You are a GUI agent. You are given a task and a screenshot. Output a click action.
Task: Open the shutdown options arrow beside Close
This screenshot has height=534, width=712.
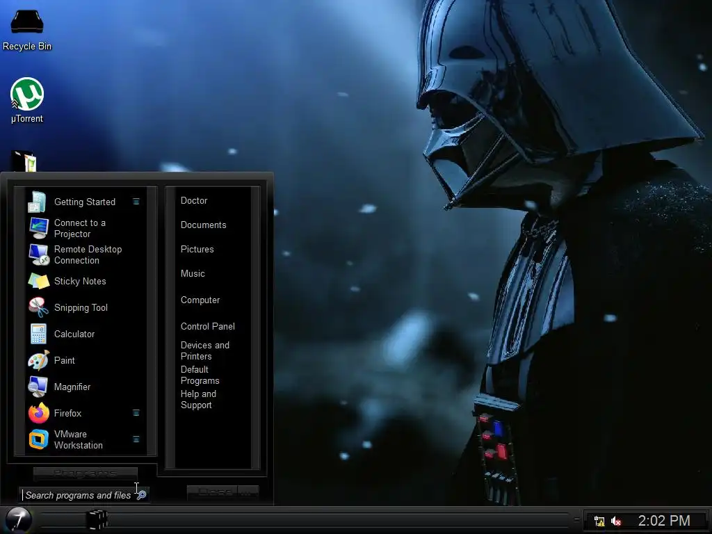(x=248, y=492)
